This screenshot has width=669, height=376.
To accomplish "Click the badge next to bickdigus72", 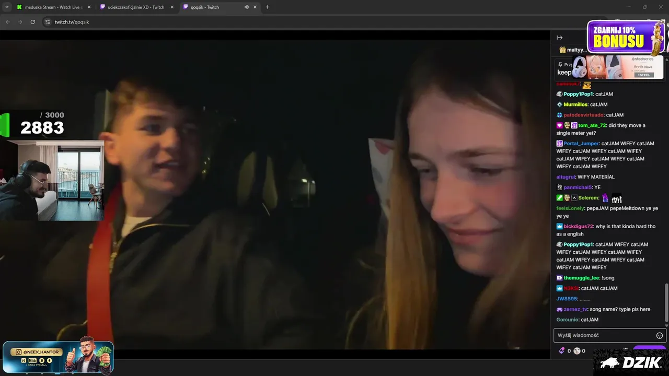I will [x=559, y=227].
